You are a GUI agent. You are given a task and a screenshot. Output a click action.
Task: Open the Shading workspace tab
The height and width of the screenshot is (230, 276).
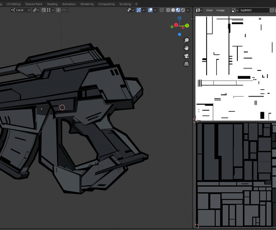tap(52, 4)
